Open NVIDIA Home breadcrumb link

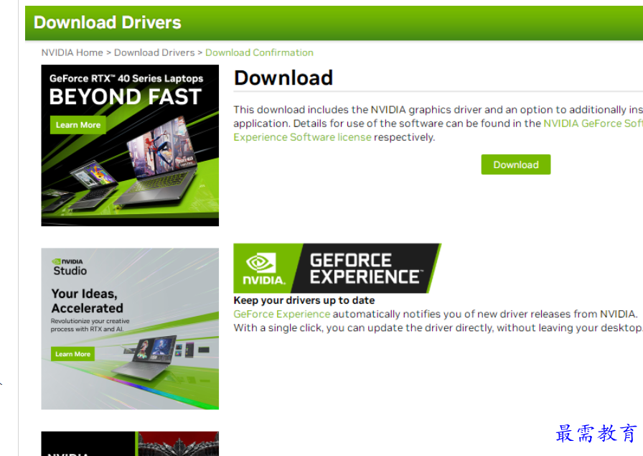tap(72, 52)
